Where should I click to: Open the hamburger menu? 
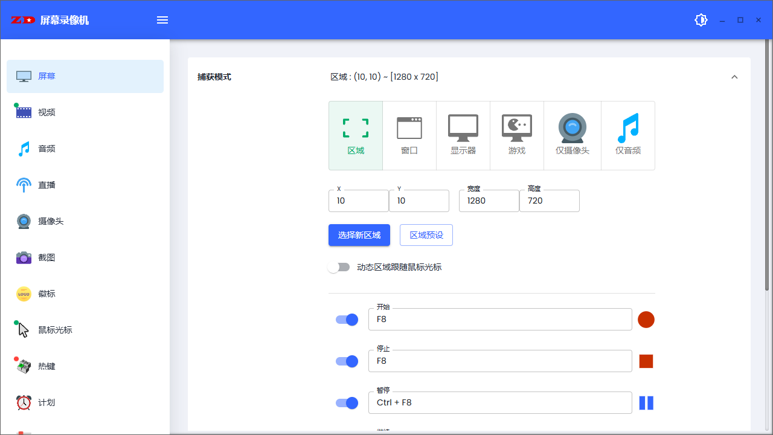[x=162, y=19]
